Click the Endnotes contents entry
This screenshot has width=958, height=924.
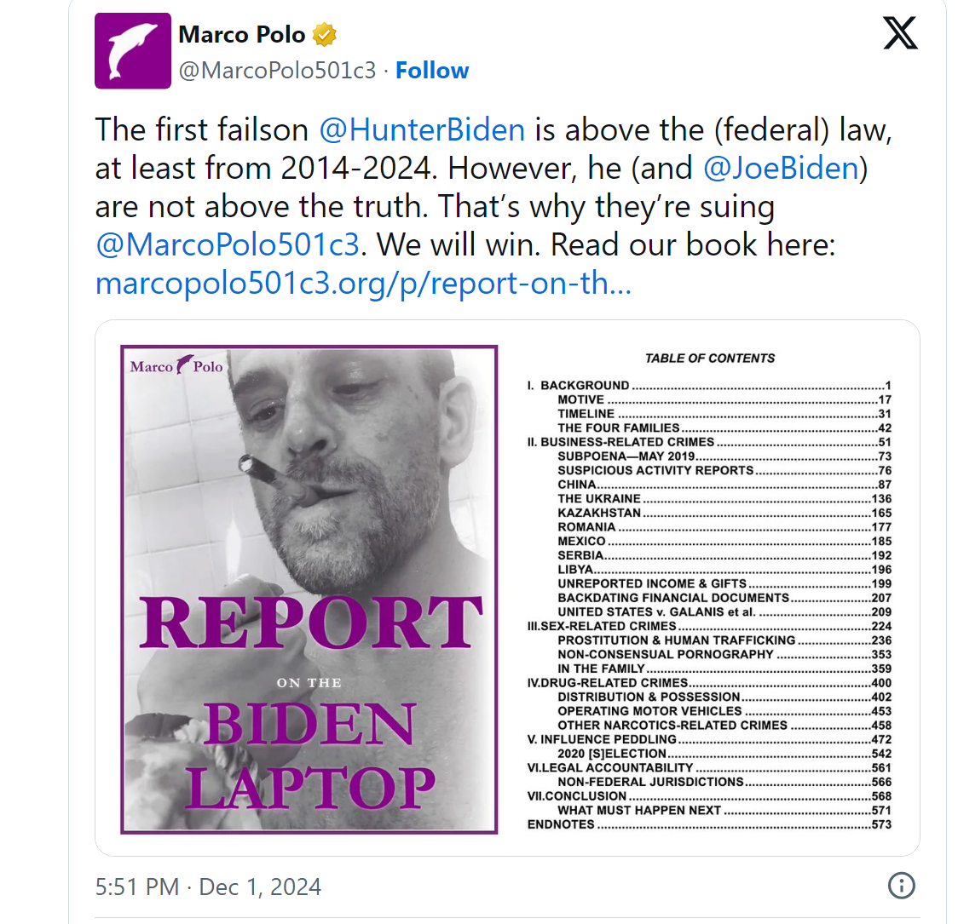point(561,824)
